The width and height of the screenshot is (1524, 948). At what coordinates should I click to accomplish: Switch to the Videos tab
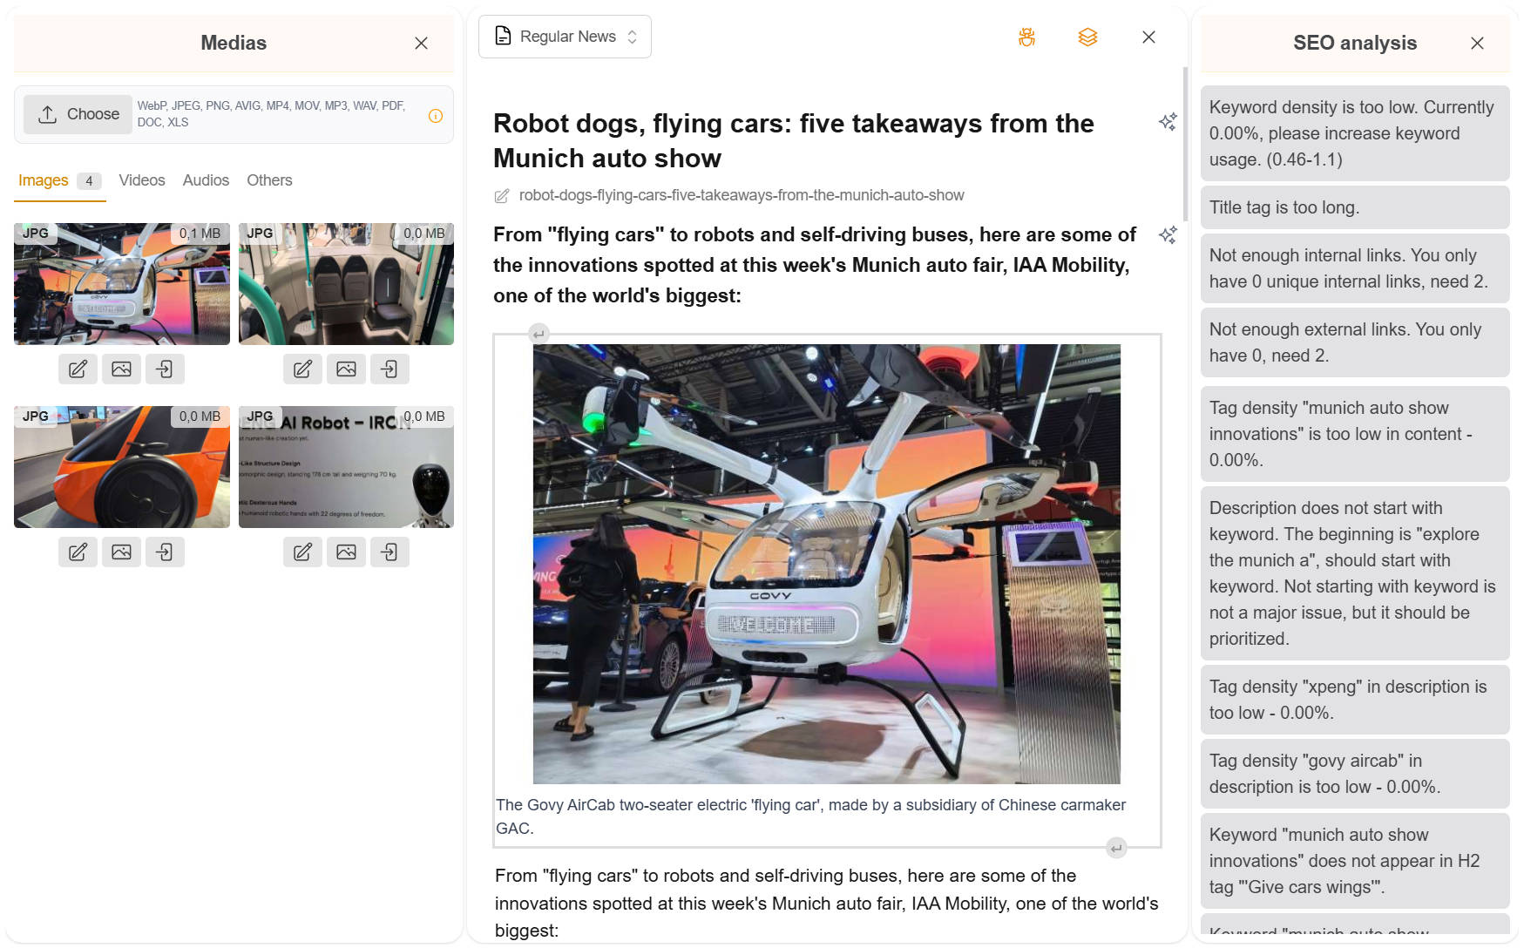141,180
